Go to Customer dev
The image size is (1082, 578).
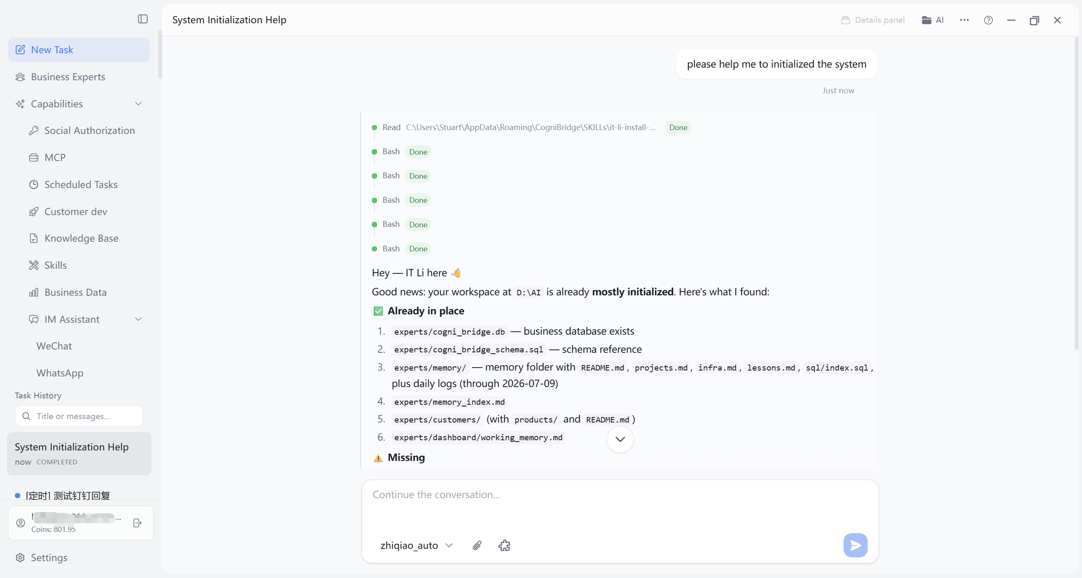click(x=76, y=212)
